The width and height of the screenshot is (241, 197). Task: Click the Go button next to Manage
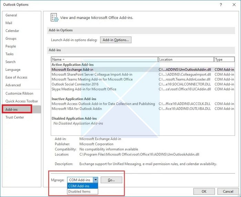point(111,180)
